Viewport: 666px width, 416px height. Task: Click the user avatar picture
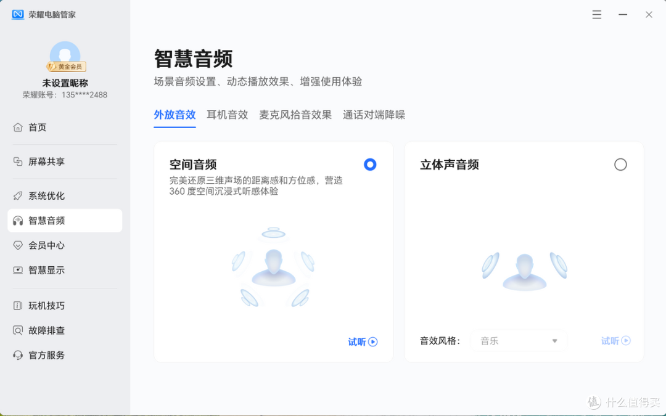pyautogui.click(x=65, y=55)
